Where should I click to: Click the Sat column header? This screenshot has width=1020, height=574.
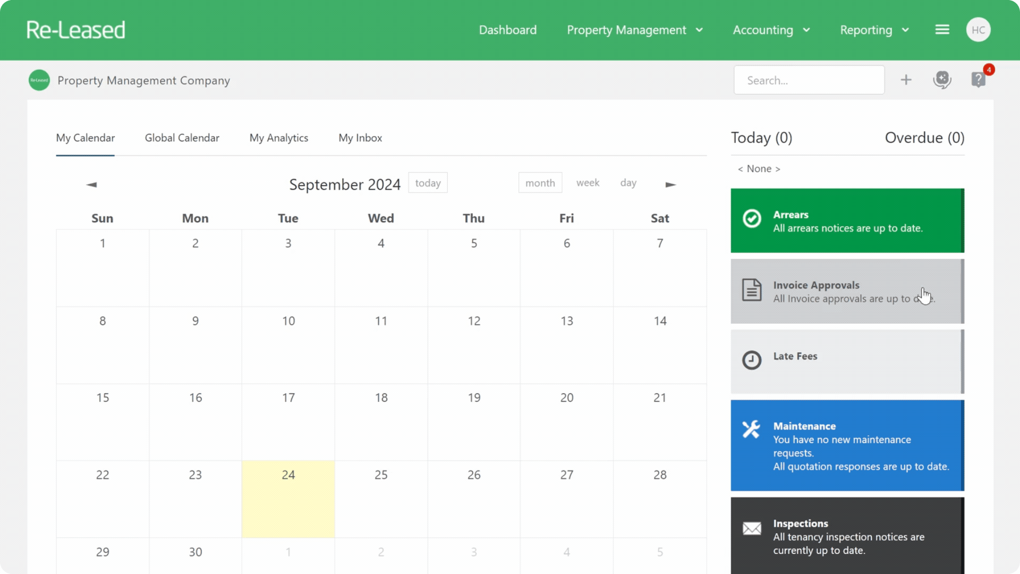pos(660,218)
